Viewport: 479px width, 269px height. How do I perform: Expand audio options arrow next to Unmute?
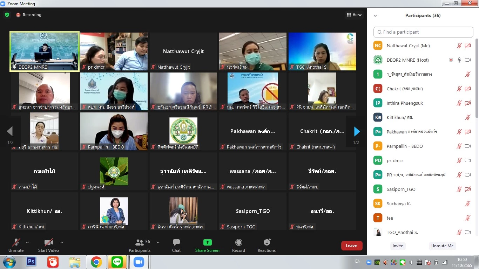point(27,242)
